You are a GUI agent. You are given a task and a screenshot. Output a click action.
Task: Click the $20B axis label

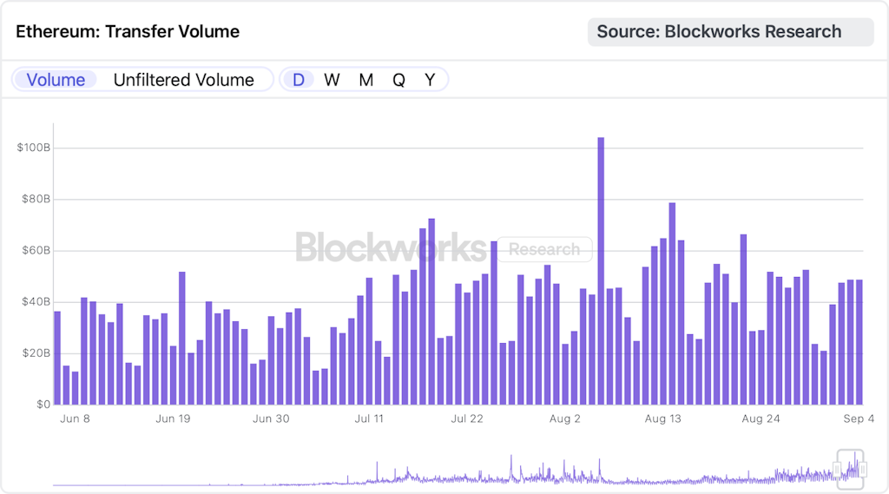click(36, 353)
